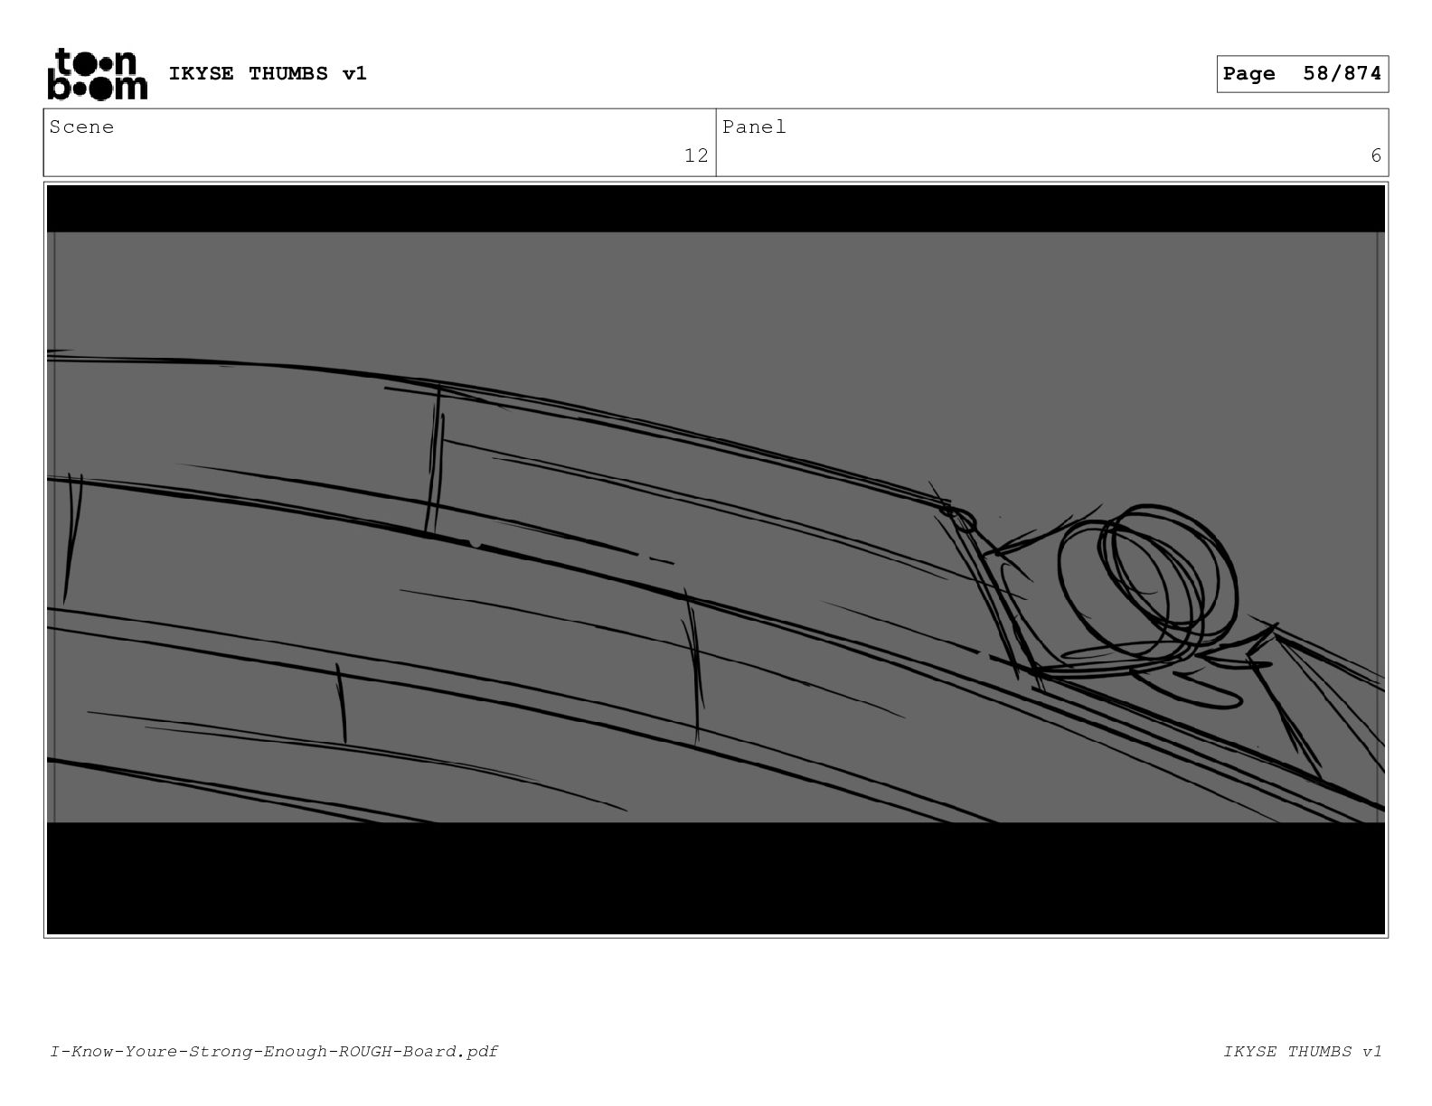Image resolution: width=1432 pixels, height=1106 pixels.
Task: Click the storyboard panel sketch thumbnail
Action: (716, 560)
